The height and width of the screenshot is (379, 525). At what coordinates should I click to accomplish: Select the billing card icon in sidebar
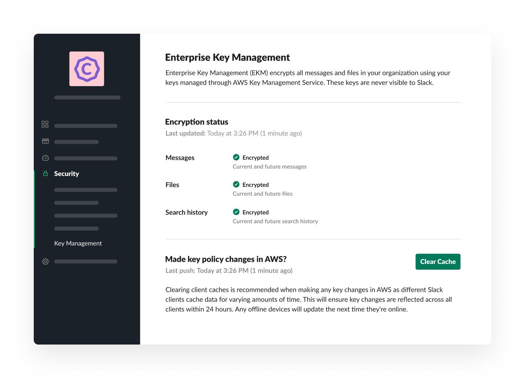coord(45,141)
